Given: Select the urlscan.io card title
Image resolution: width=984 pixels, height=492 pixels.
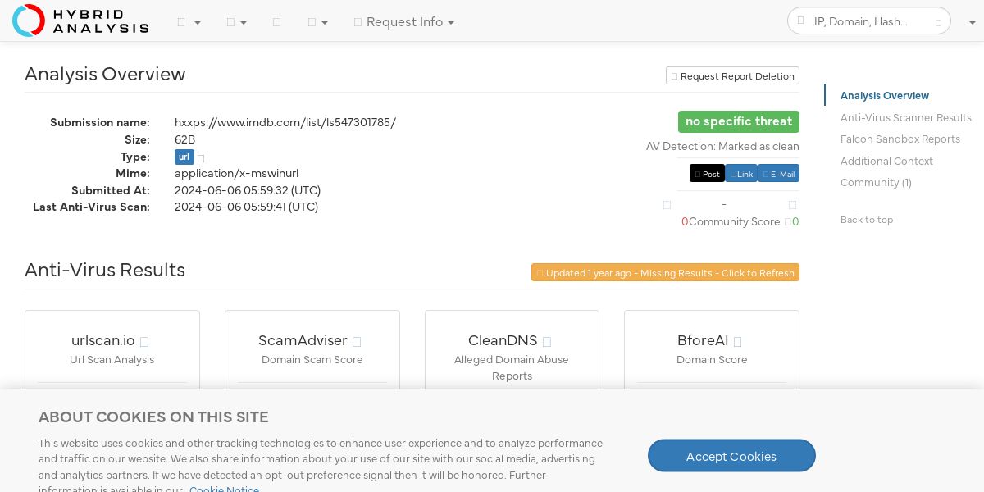Looking at the screenshot, I should [103, 340].
